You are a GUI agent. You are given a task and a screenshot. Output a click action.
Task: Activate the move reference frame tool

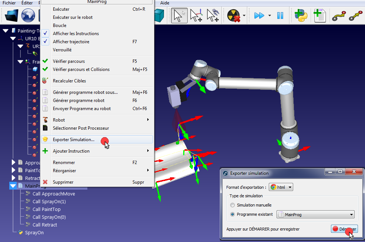(196, 16)
